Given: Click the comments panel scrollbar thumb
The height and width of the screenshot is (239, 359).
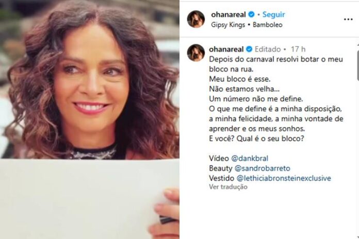Looking at the screenshot, I should click(x=357, y=65).
